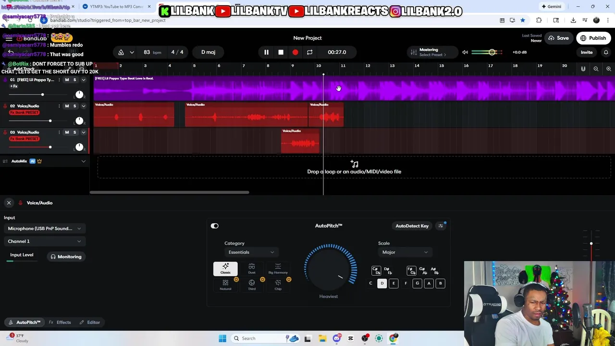Open notifications bell icon
This screenshot has height=346, width=615.
tap(606, 52)
